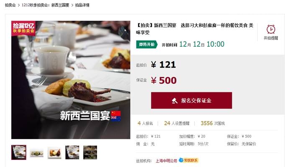Click the breadcrumb arrow before 拍品详情
This screenshot has height=167, width=285.
[72, 5]
